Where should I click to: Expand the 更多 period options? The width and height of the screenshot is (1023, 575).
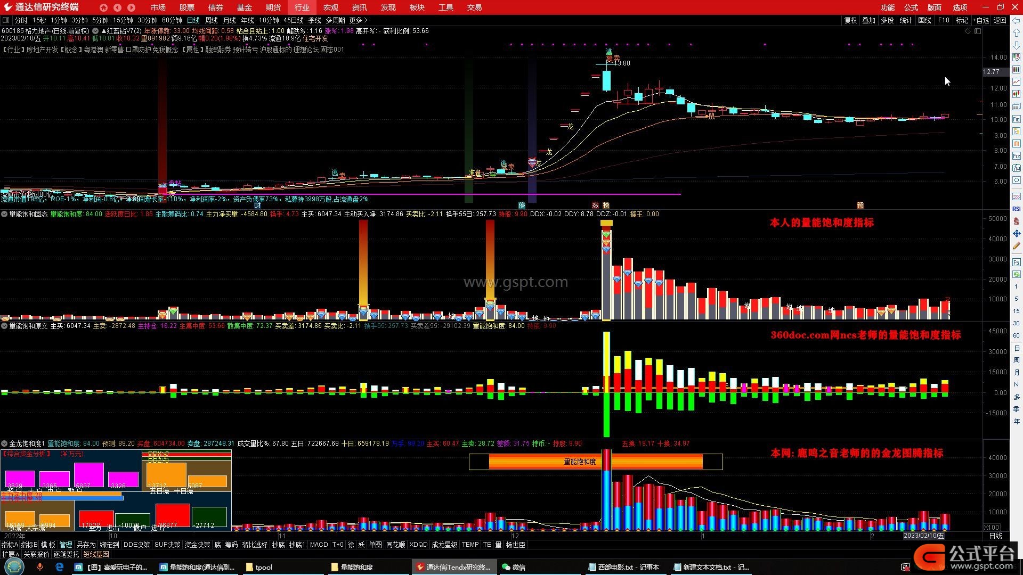tap(358, 20)
